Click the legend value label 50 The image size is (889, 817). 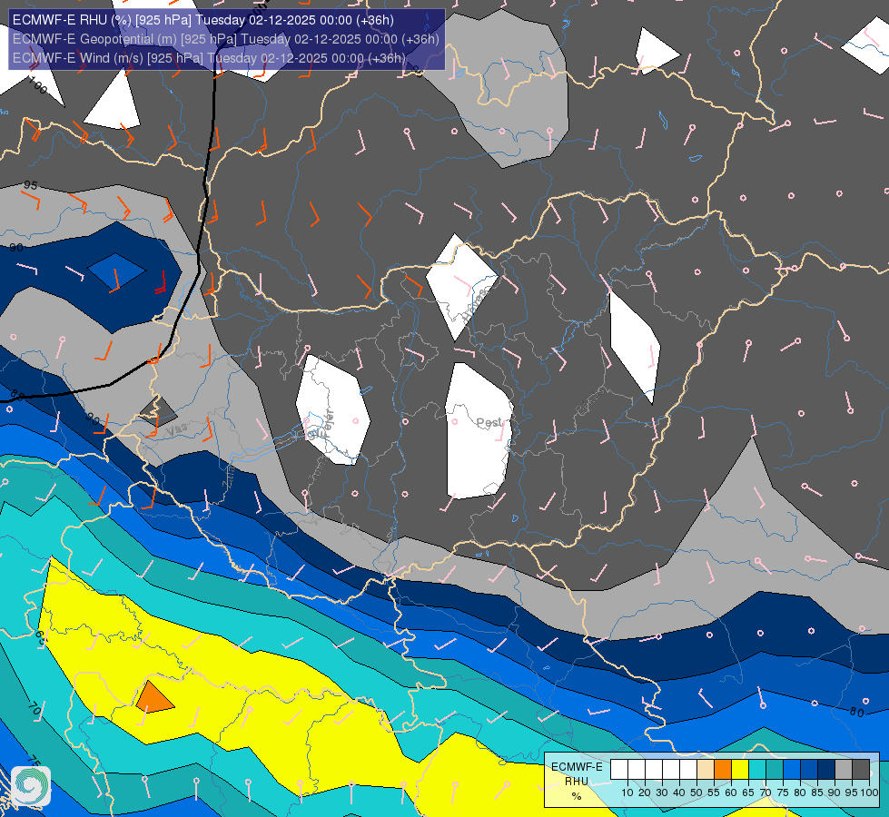696,792
